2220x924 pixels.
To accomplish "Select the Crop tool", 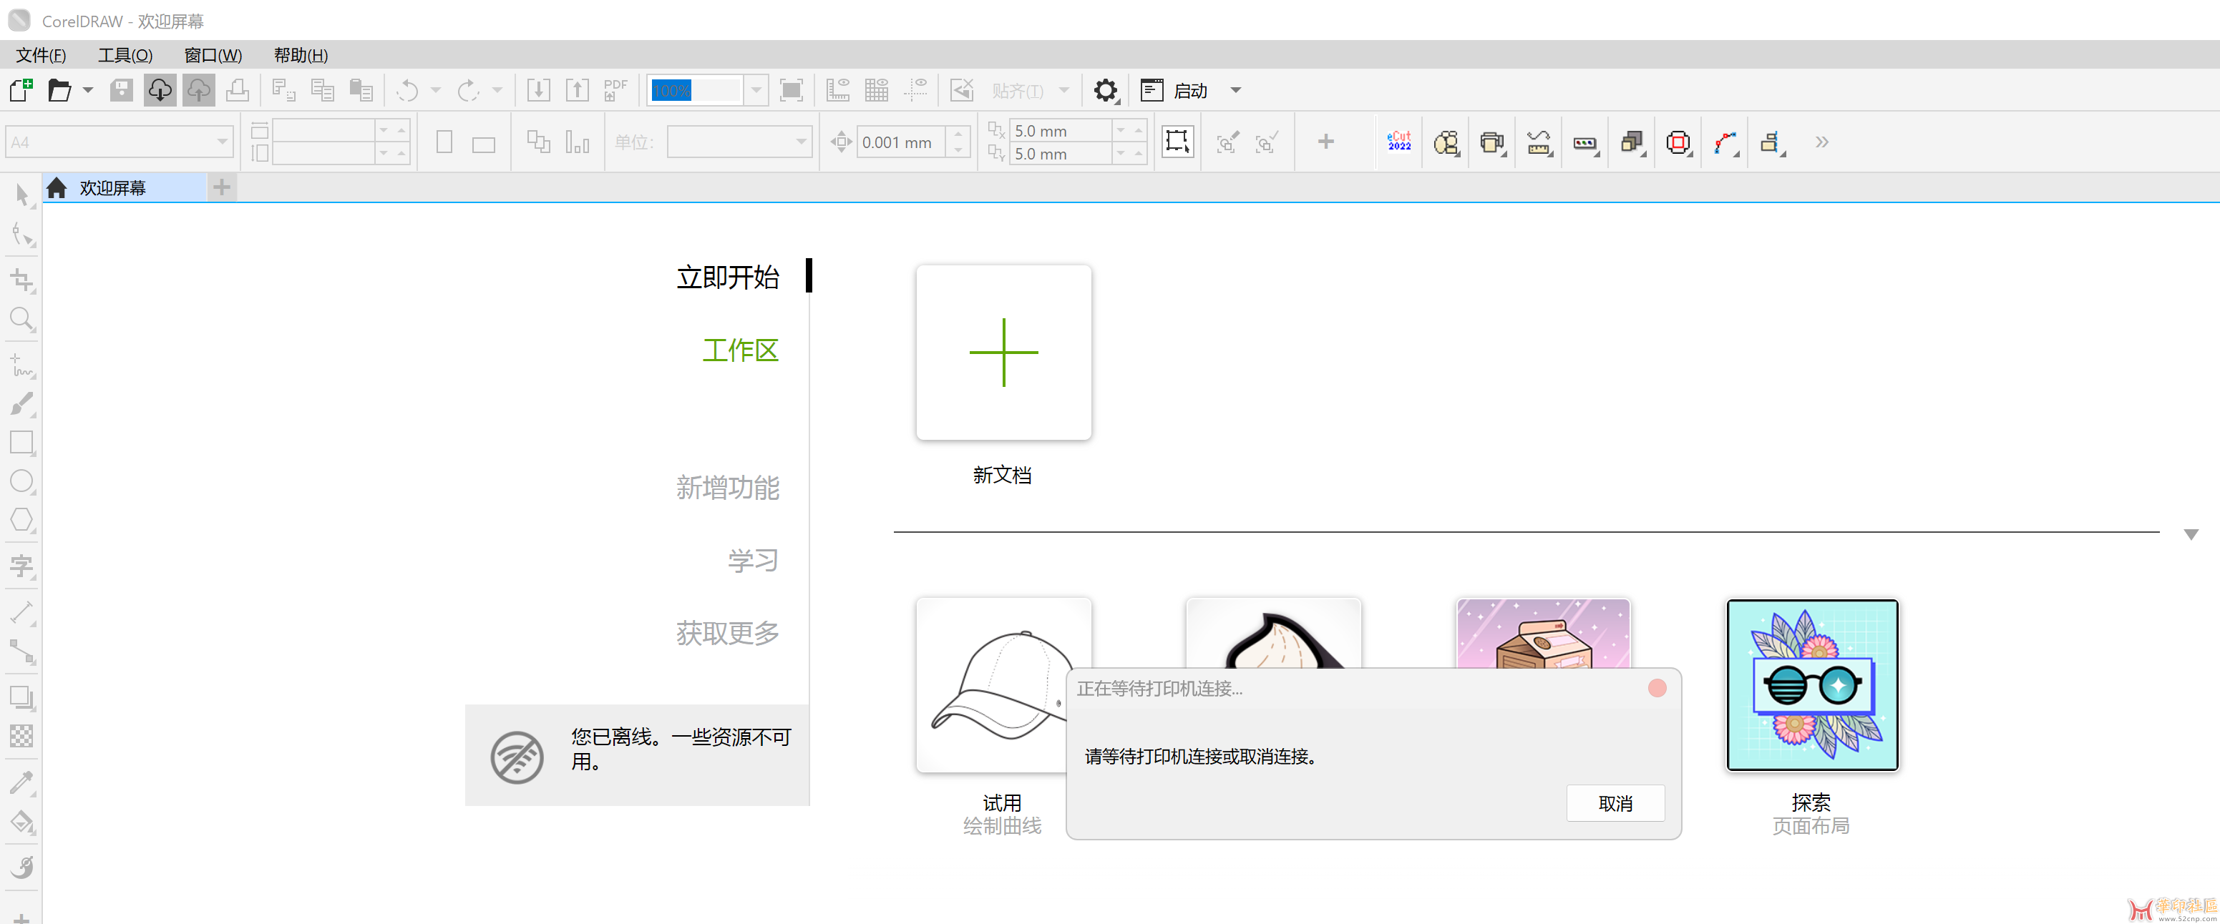I will tap(22, 281).
